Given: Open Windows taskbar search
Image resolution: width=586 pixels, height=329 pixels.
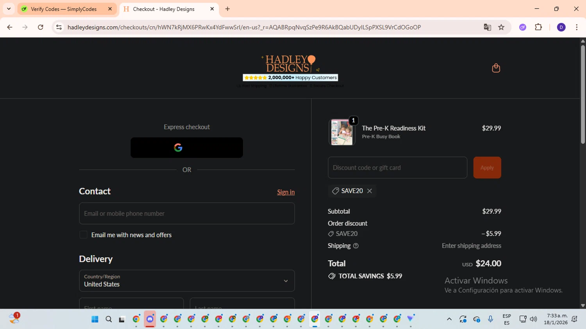Looking at the screenshot, I should [x=109, y=319].
